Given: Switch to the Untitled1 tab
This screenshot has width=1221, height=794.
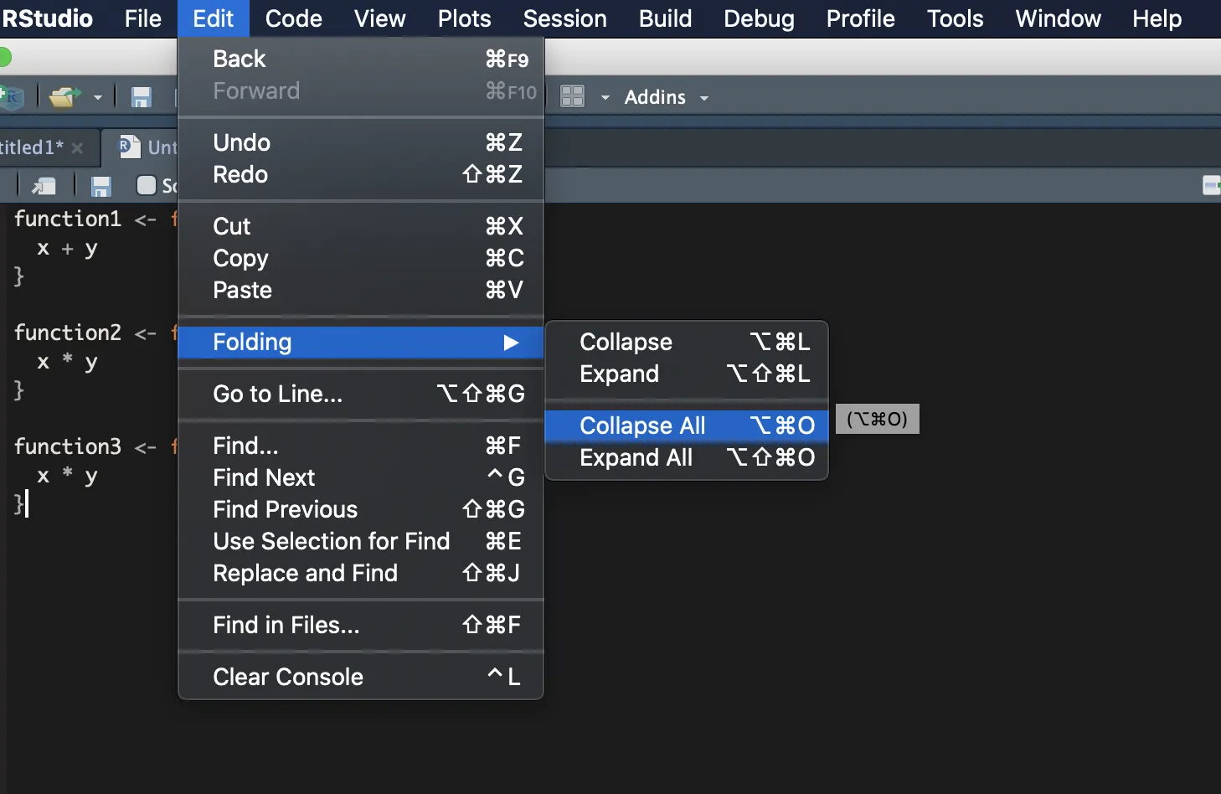Looking at the screenshot, I should [x=32, y=147].
